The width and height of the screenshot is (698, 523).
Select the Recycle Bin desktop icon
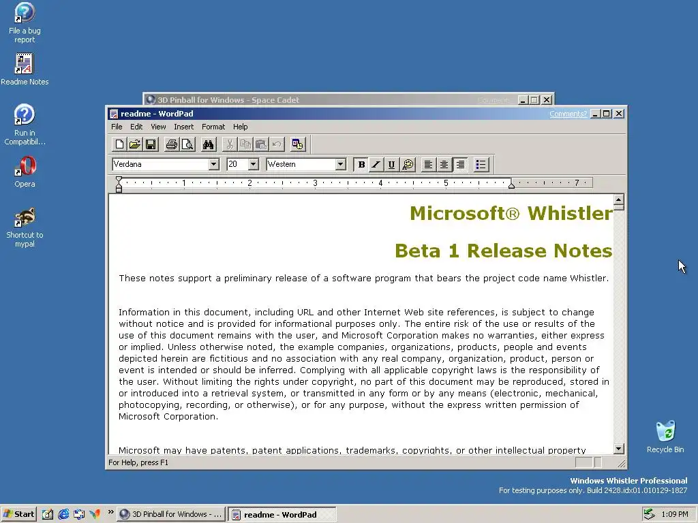coord(665,437)
